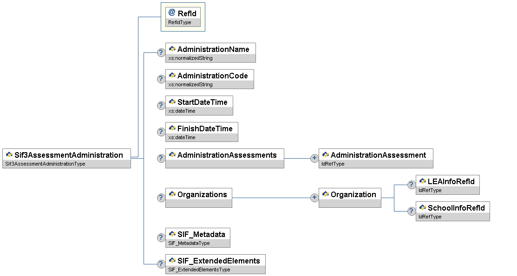Open the Organizations element node
517x276 pixels.
click(x=202, y=195)
